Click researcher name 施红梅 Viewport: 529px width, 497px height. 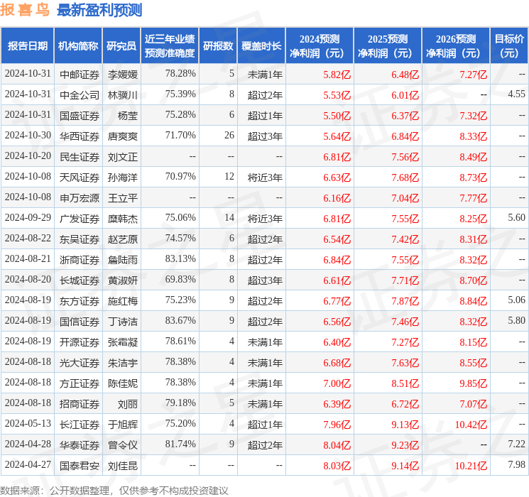coord(123,300)
